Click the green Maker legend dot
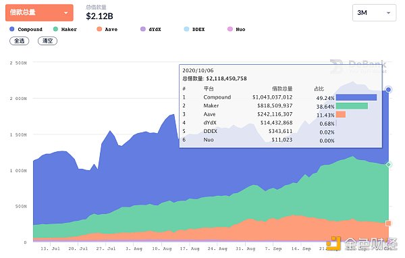Viewport: 405px width, 258px height. pos(55,29)
